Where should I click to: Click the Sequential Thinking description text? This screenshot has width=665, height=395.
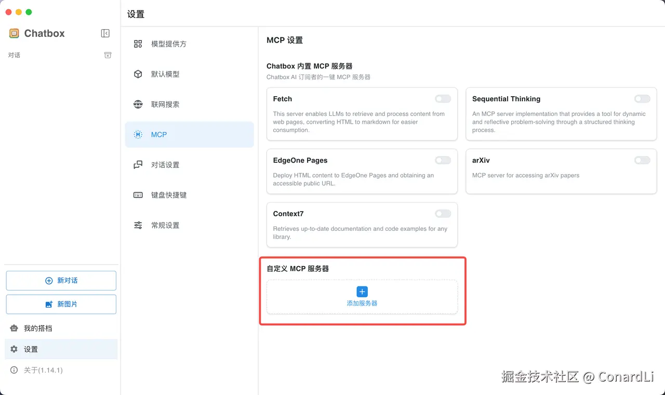point(559,122)
